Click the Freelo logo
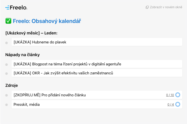The image size is (187, 124). pos(16,7)
